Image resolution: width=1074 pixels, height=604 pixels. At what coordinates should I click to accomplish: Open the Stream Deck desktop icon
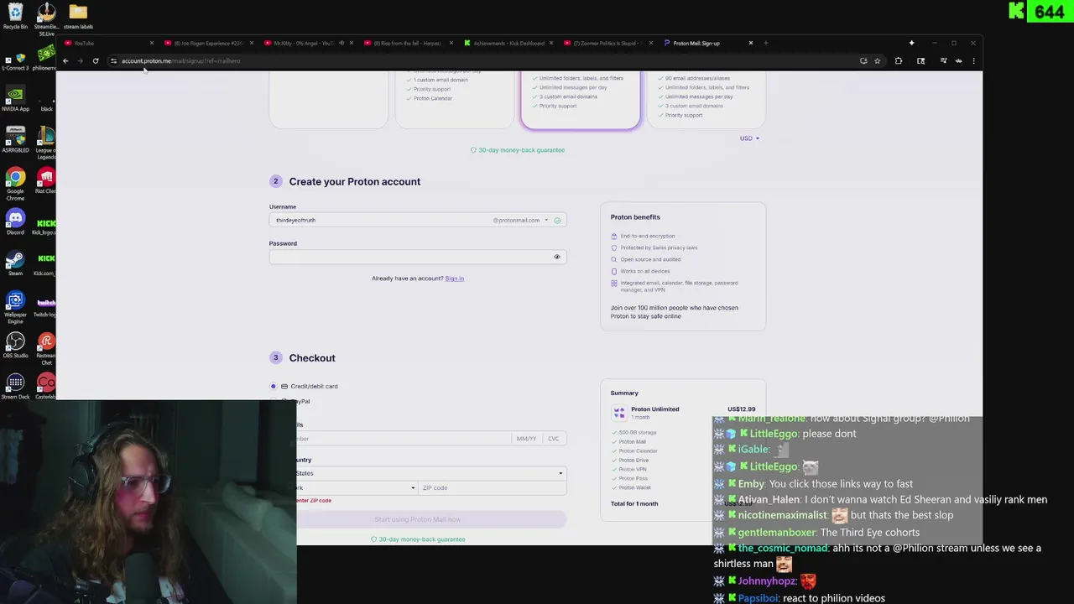click(x=15, y=387)
